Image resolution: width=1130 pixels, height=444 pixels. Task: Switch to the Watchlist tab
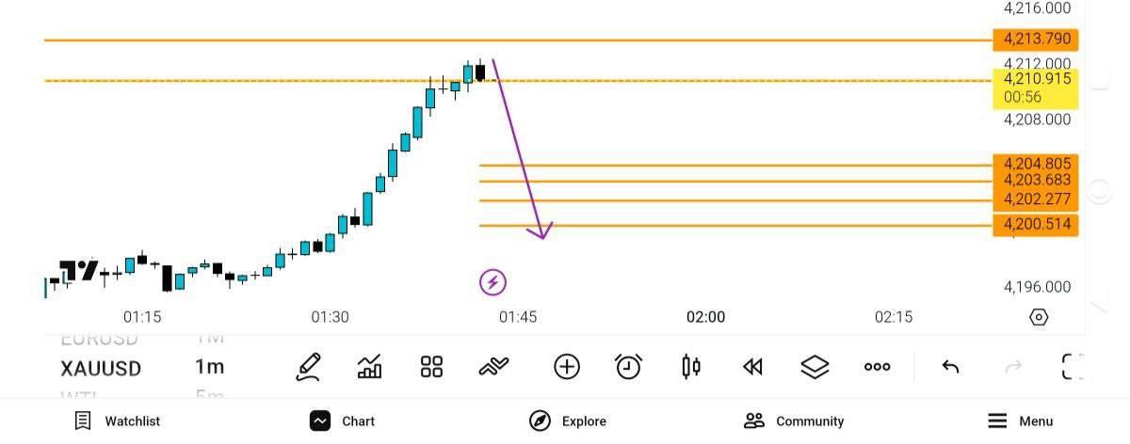118,421
